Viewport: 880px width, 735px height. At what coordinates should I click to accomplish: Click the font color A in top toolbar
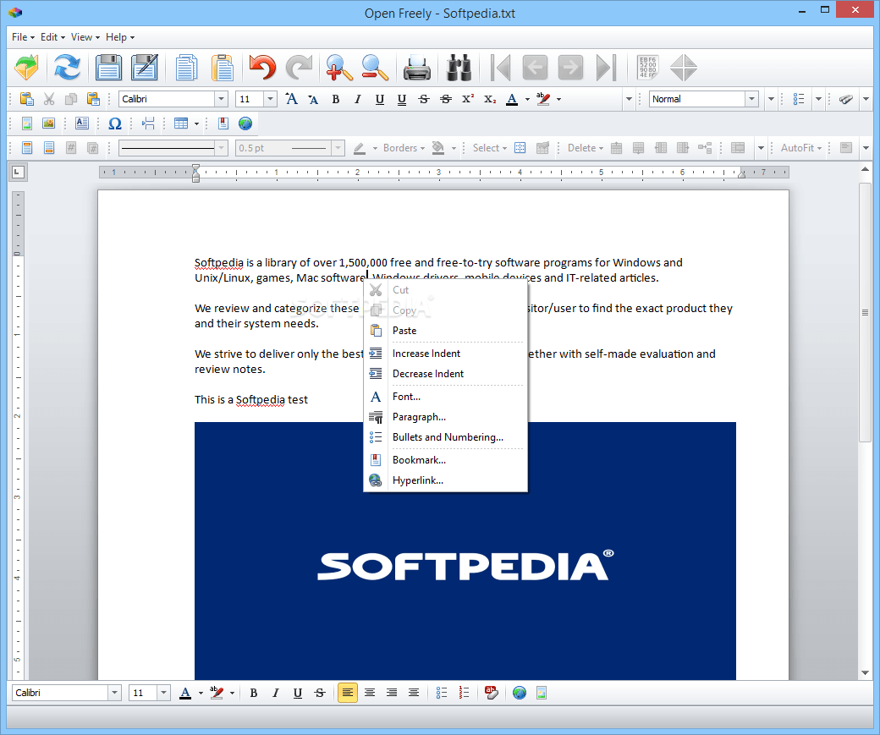click(512, 99)
